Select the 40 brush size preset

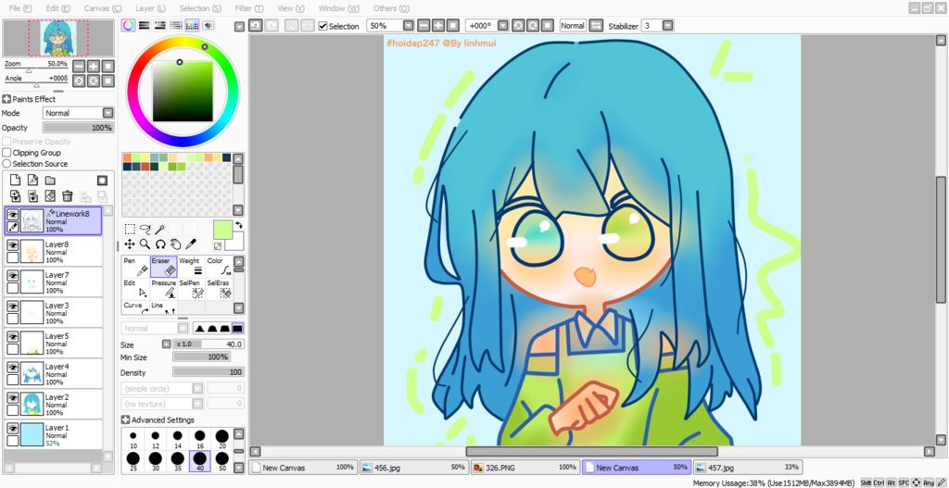(x=200, y=460)
